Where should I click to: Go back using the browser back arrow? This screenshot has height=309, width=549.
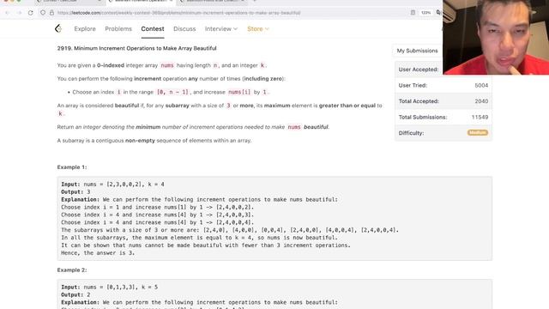pos(7,13)
